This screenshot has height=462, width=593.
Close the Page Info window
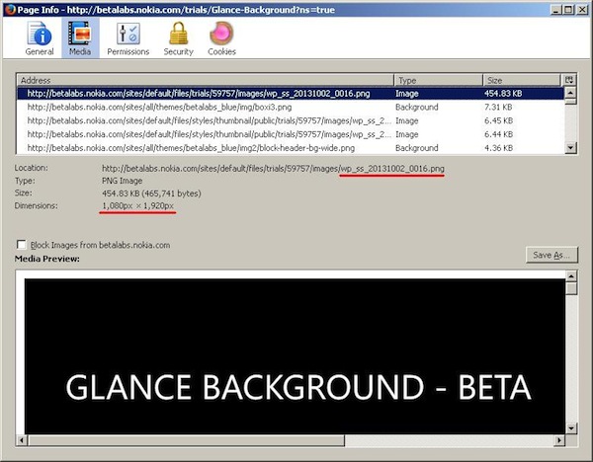(x=582, y=10)
